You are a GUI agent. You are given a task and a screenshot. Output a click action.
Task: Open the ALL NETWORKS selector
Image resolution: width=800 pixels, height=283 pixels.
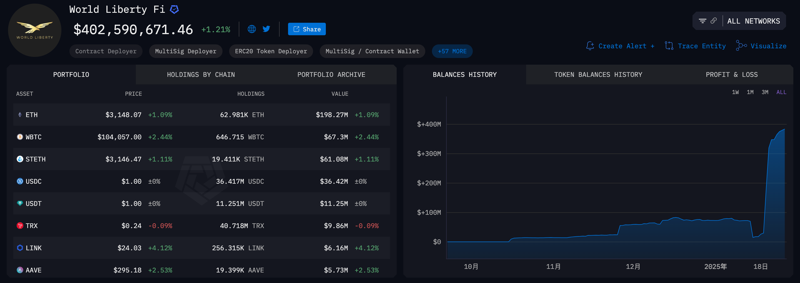coord(753,21)
